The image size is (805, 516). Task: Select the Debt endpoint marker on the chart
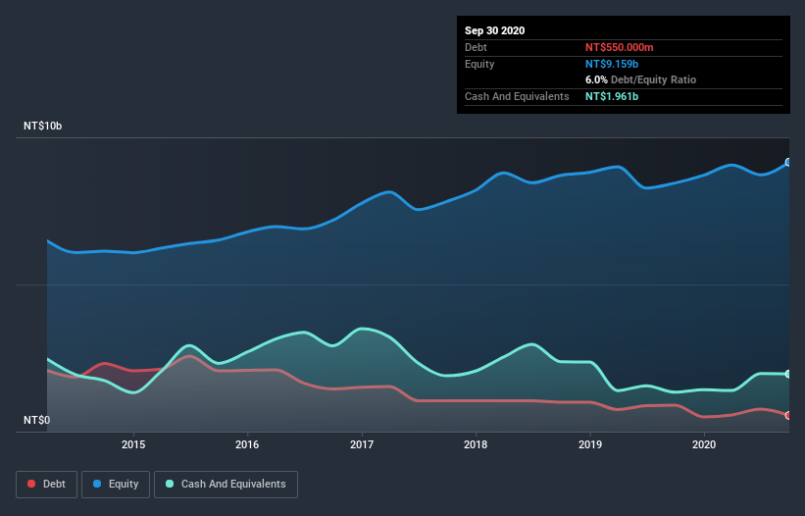(788, 415)
